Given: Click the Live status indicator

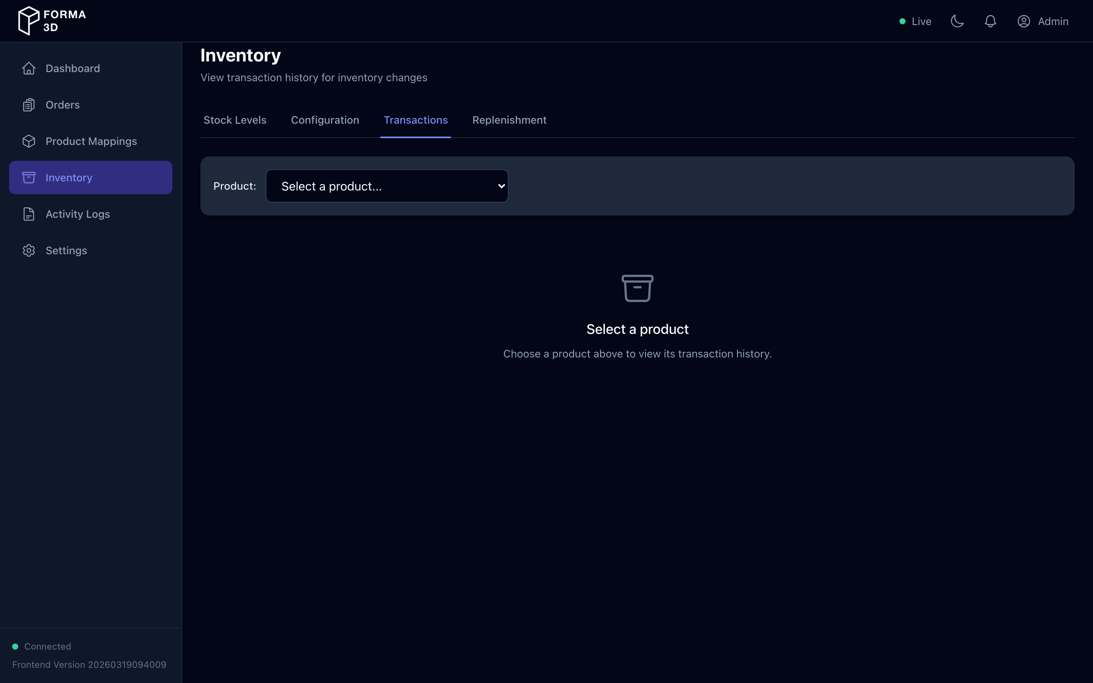Looking at the screenshot, I should (x=915, y=21).
